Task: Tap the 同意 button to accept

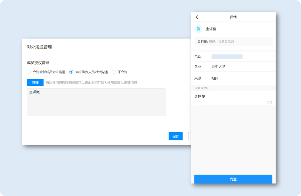Action: [233, 179]
